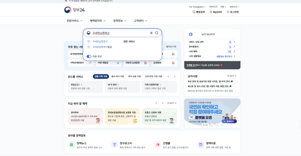The height and width of the screenshot is (156, 301).
Task: Open the 가족관계증명서 shortcut
Action: [81, 63]
